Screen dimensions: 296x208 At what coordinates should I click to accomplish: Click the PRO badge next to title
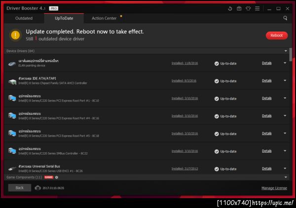click(x=54, y=8)
